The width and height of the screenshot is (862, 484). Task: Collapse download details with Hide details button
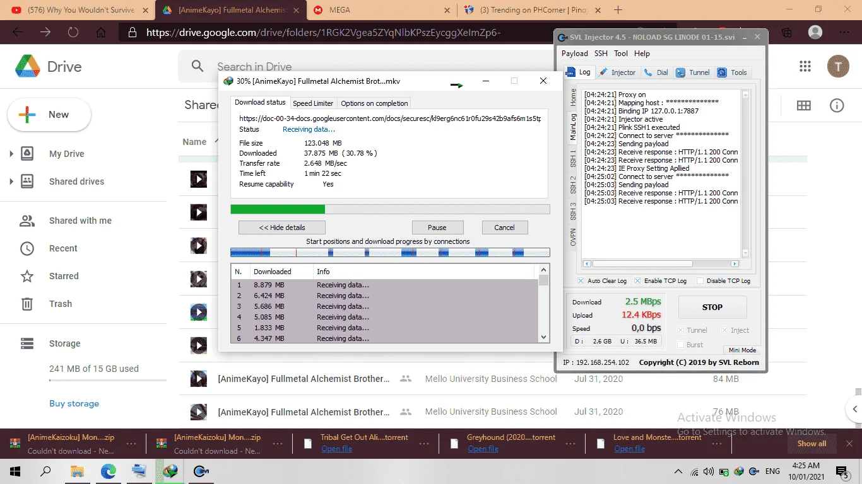282,228
